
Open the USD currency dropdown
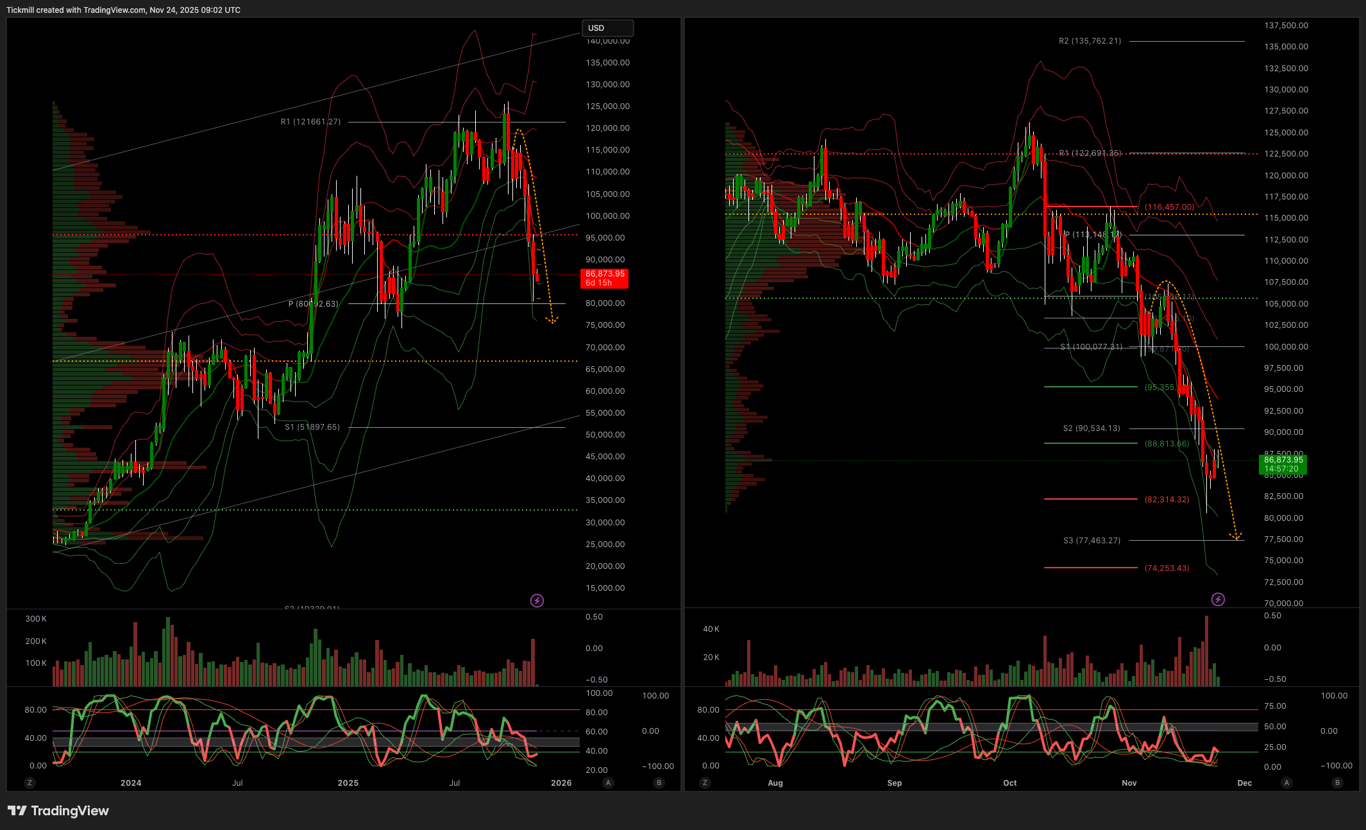(607, 28)
